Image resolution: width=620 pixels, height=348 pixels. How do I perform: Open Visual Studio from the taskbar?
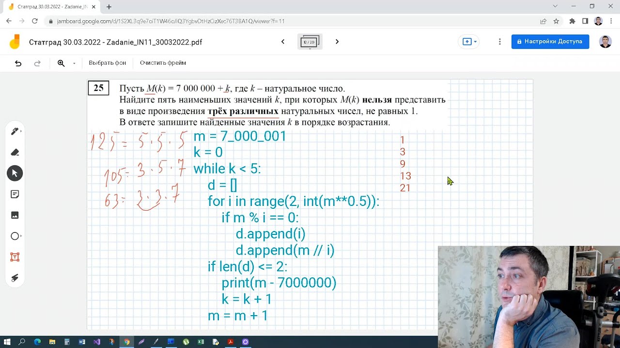click(96, 342)
